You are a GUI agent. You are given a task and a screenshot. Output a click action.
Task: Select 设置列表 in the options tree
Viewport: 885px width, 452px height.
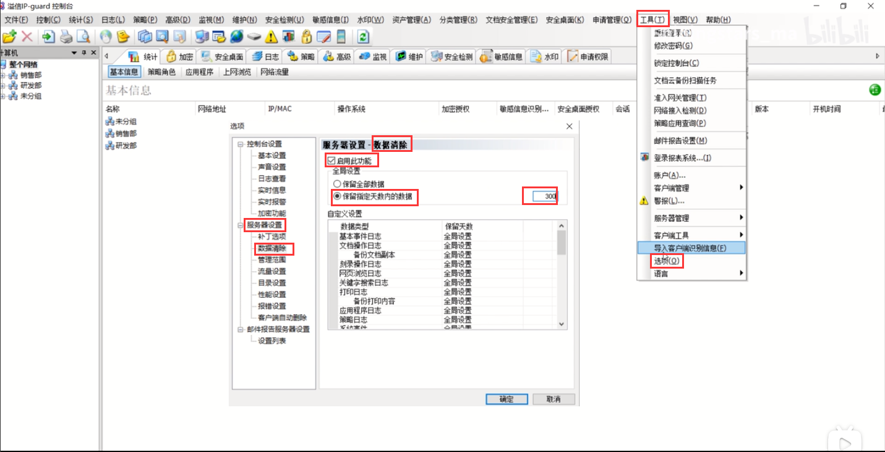[272, 341]
